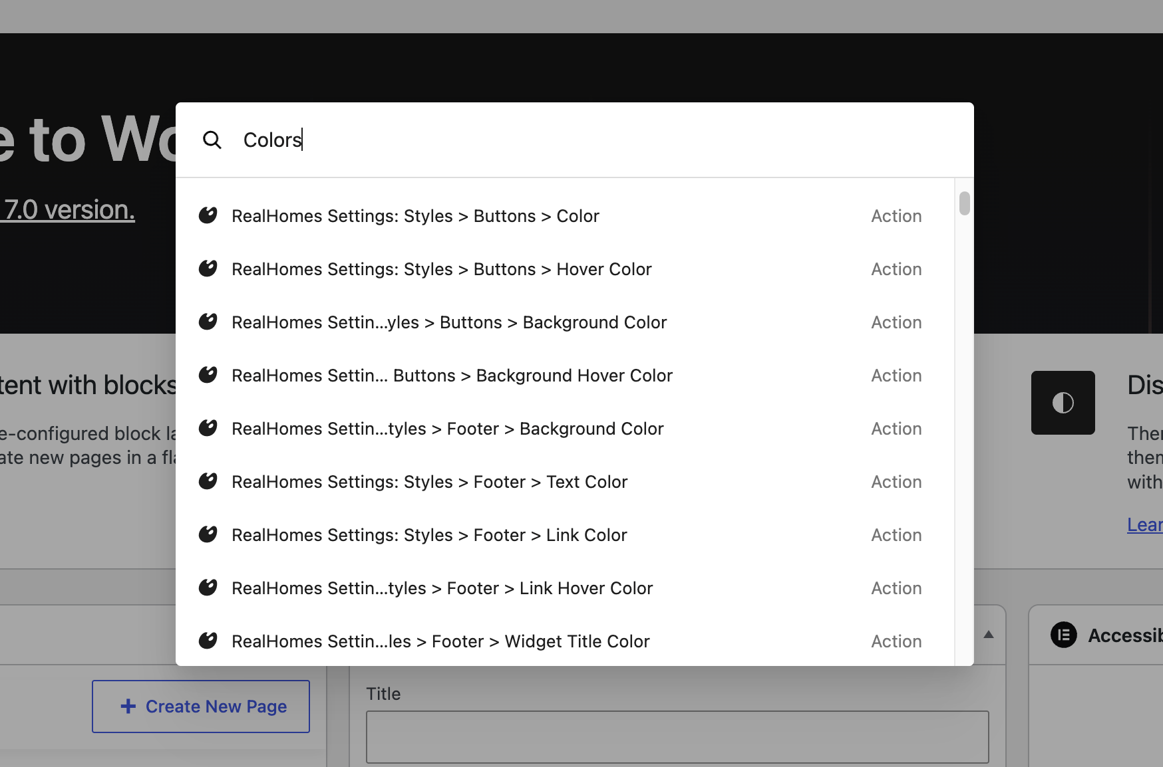Open the 7.0 version link
Viewport: 1163px width, 767px height.
tap(68, 209)
